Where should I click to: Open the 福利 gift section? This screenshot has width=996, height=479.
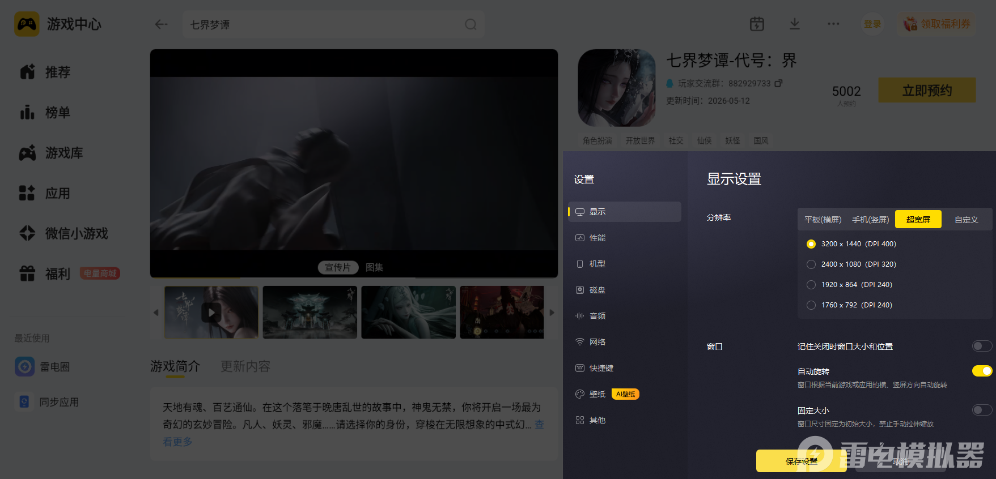45,274
